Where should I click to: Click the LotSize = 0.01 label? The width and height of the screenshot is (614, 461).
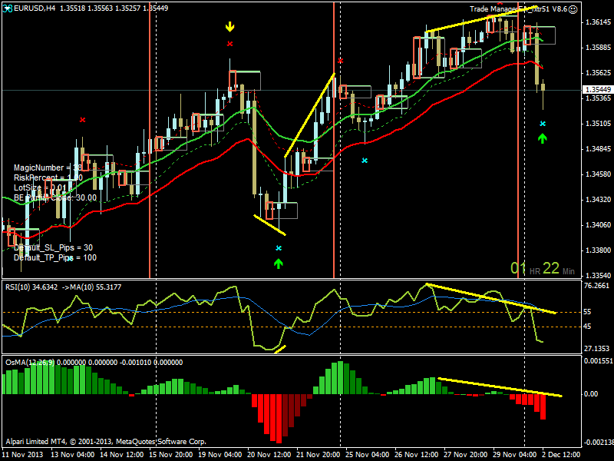tap(40, 187)
